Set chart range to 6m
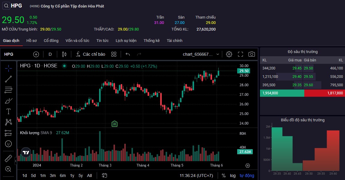345x180 pixels. click(63, 176)
